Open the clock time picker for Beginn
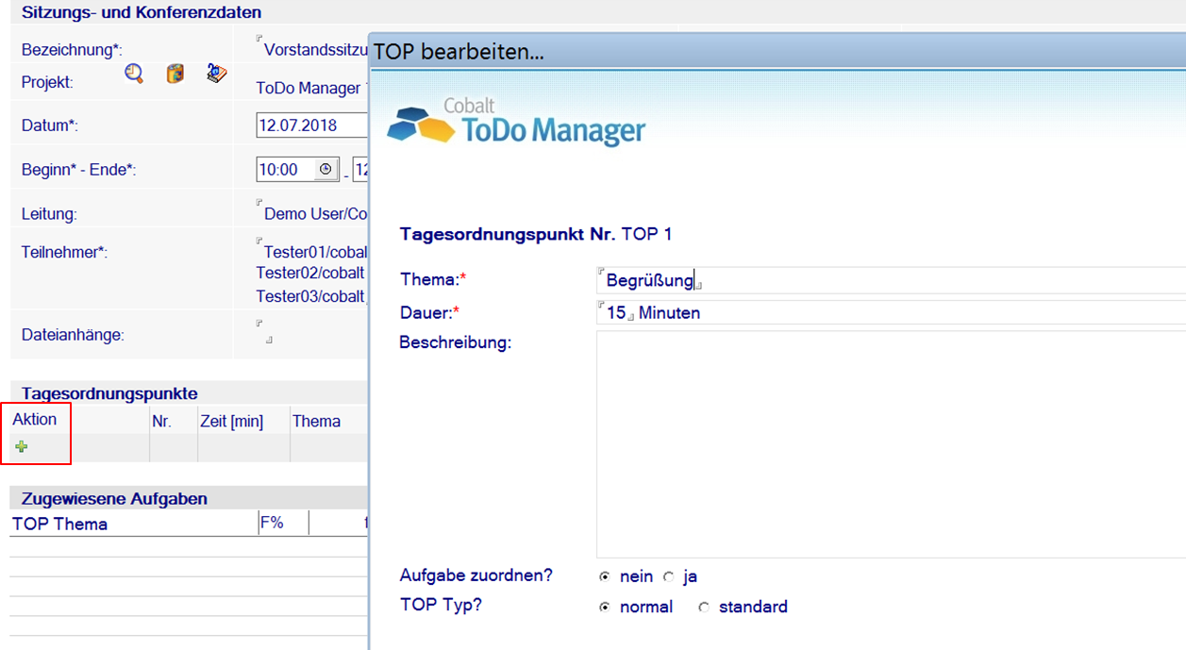This screenshot has width=1186, height=650. (x=326, y=170)
